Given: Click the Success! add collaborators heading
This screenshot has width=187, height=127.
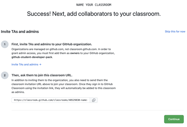Looking at the screenshot, I should [93, 14].
